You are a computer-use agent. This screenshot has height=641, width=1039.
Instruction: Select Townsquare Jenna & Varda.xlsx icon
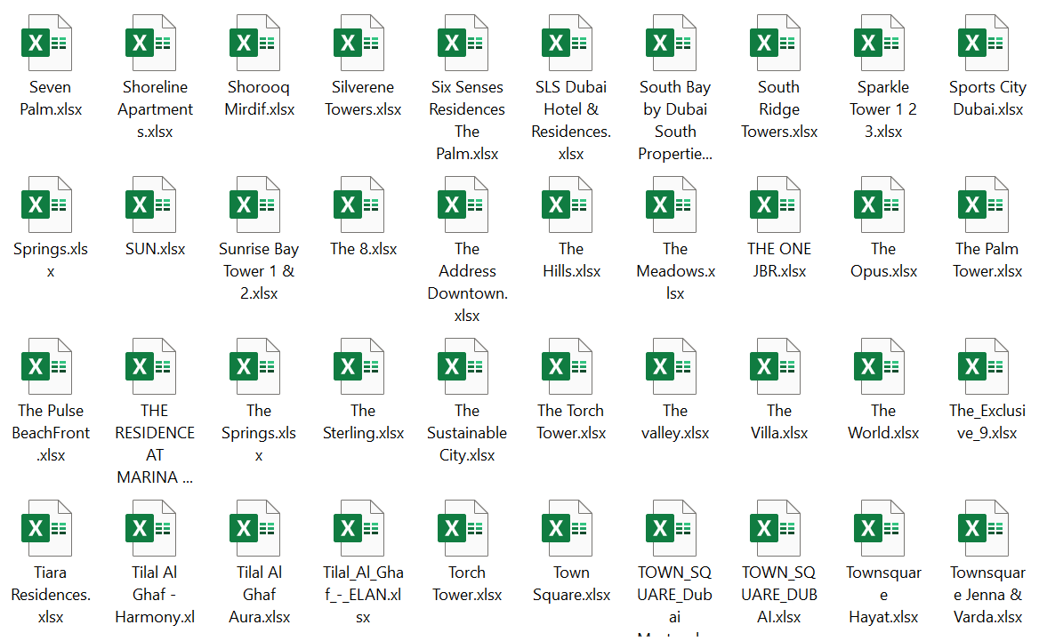pos(987,528)
